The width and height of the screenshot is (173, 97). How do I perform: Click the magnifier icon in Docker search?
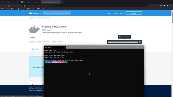pos(45,13)
